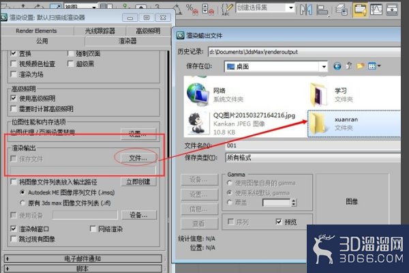
Task: Open the 历史记录 path dropdown
Action: pos(305,52)
